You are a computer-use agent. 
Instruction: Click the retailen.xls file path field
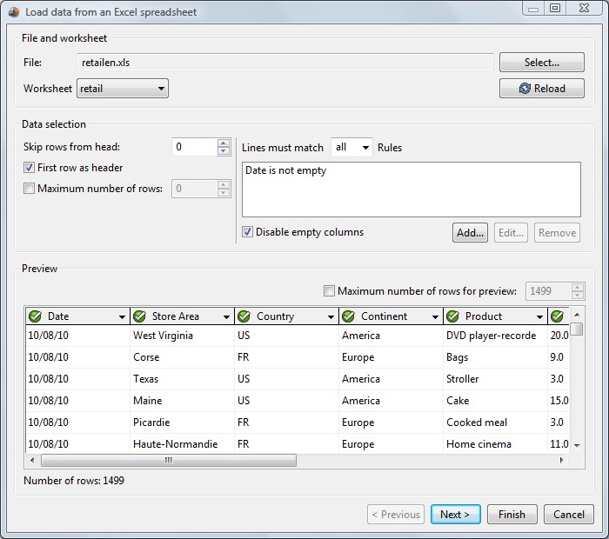point(285,63)
